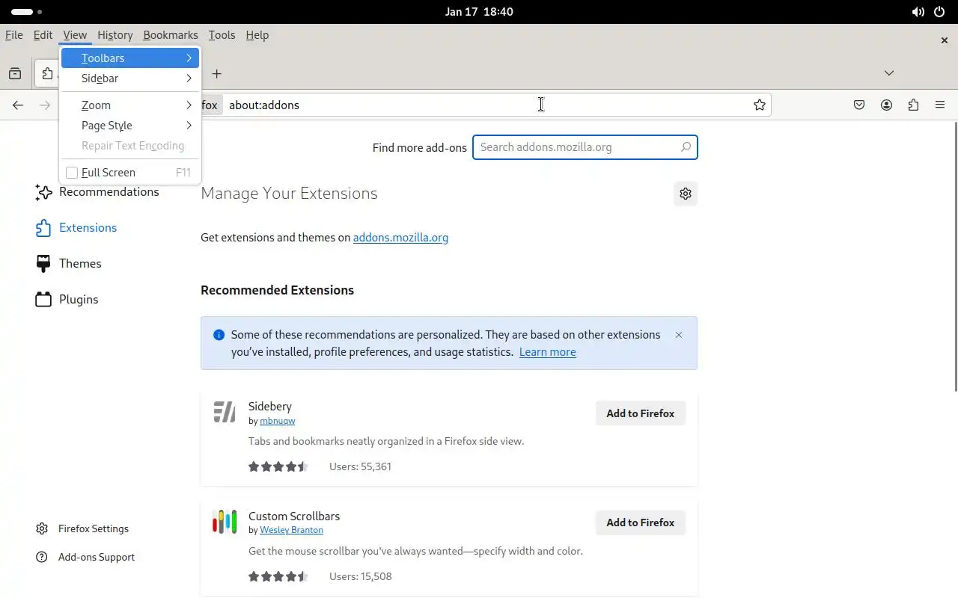
Task: Open the Bookmarks menu
Action: click(171, 35)
